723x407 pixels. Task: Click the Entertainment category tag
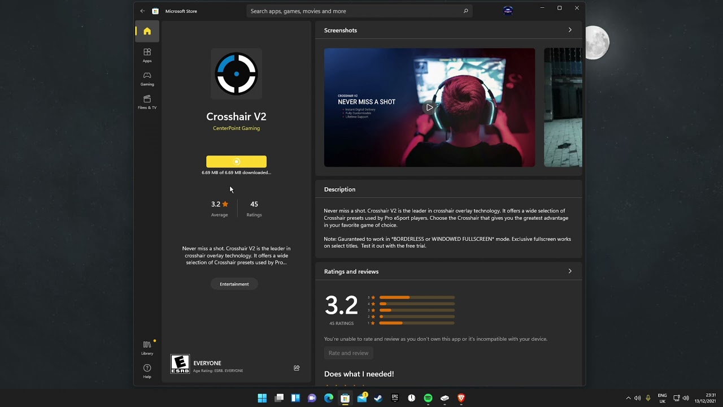234,284
